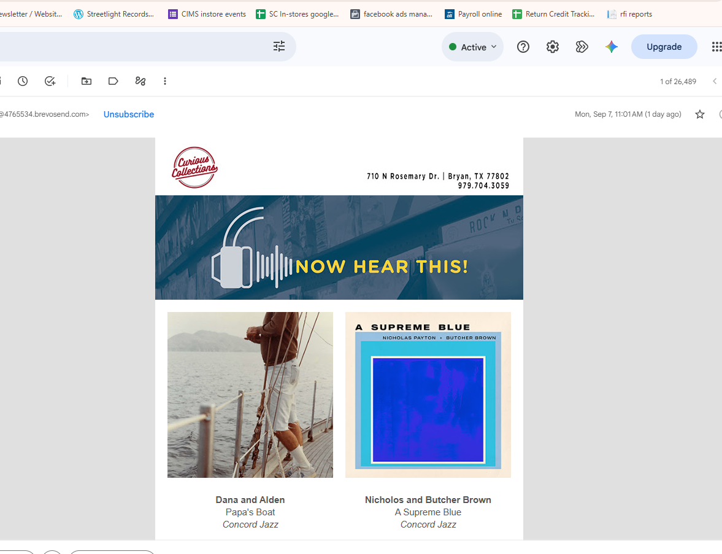Viewport: 722px width, 554px height.
Task: Click the sender address brevosend.com
Action: (45, 114)
